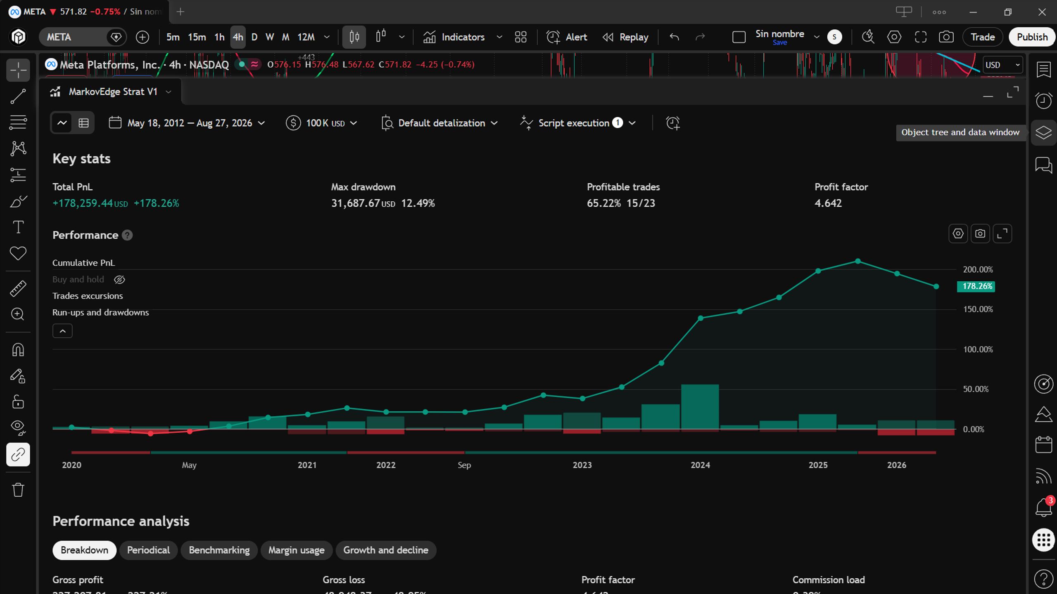Open the Indicators dialog
The height and width of the screenshot is (594, 1057).
point(454,37)
